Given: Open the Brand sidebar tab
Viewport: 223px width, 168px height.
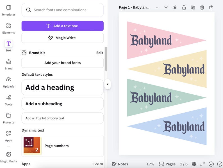Looking at the screenshot, I should 8,64.
